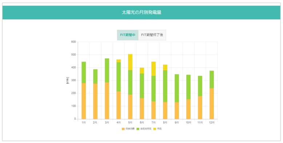Click the yellow 売電 segment of the 5月 bar

[x=130, y=62]
